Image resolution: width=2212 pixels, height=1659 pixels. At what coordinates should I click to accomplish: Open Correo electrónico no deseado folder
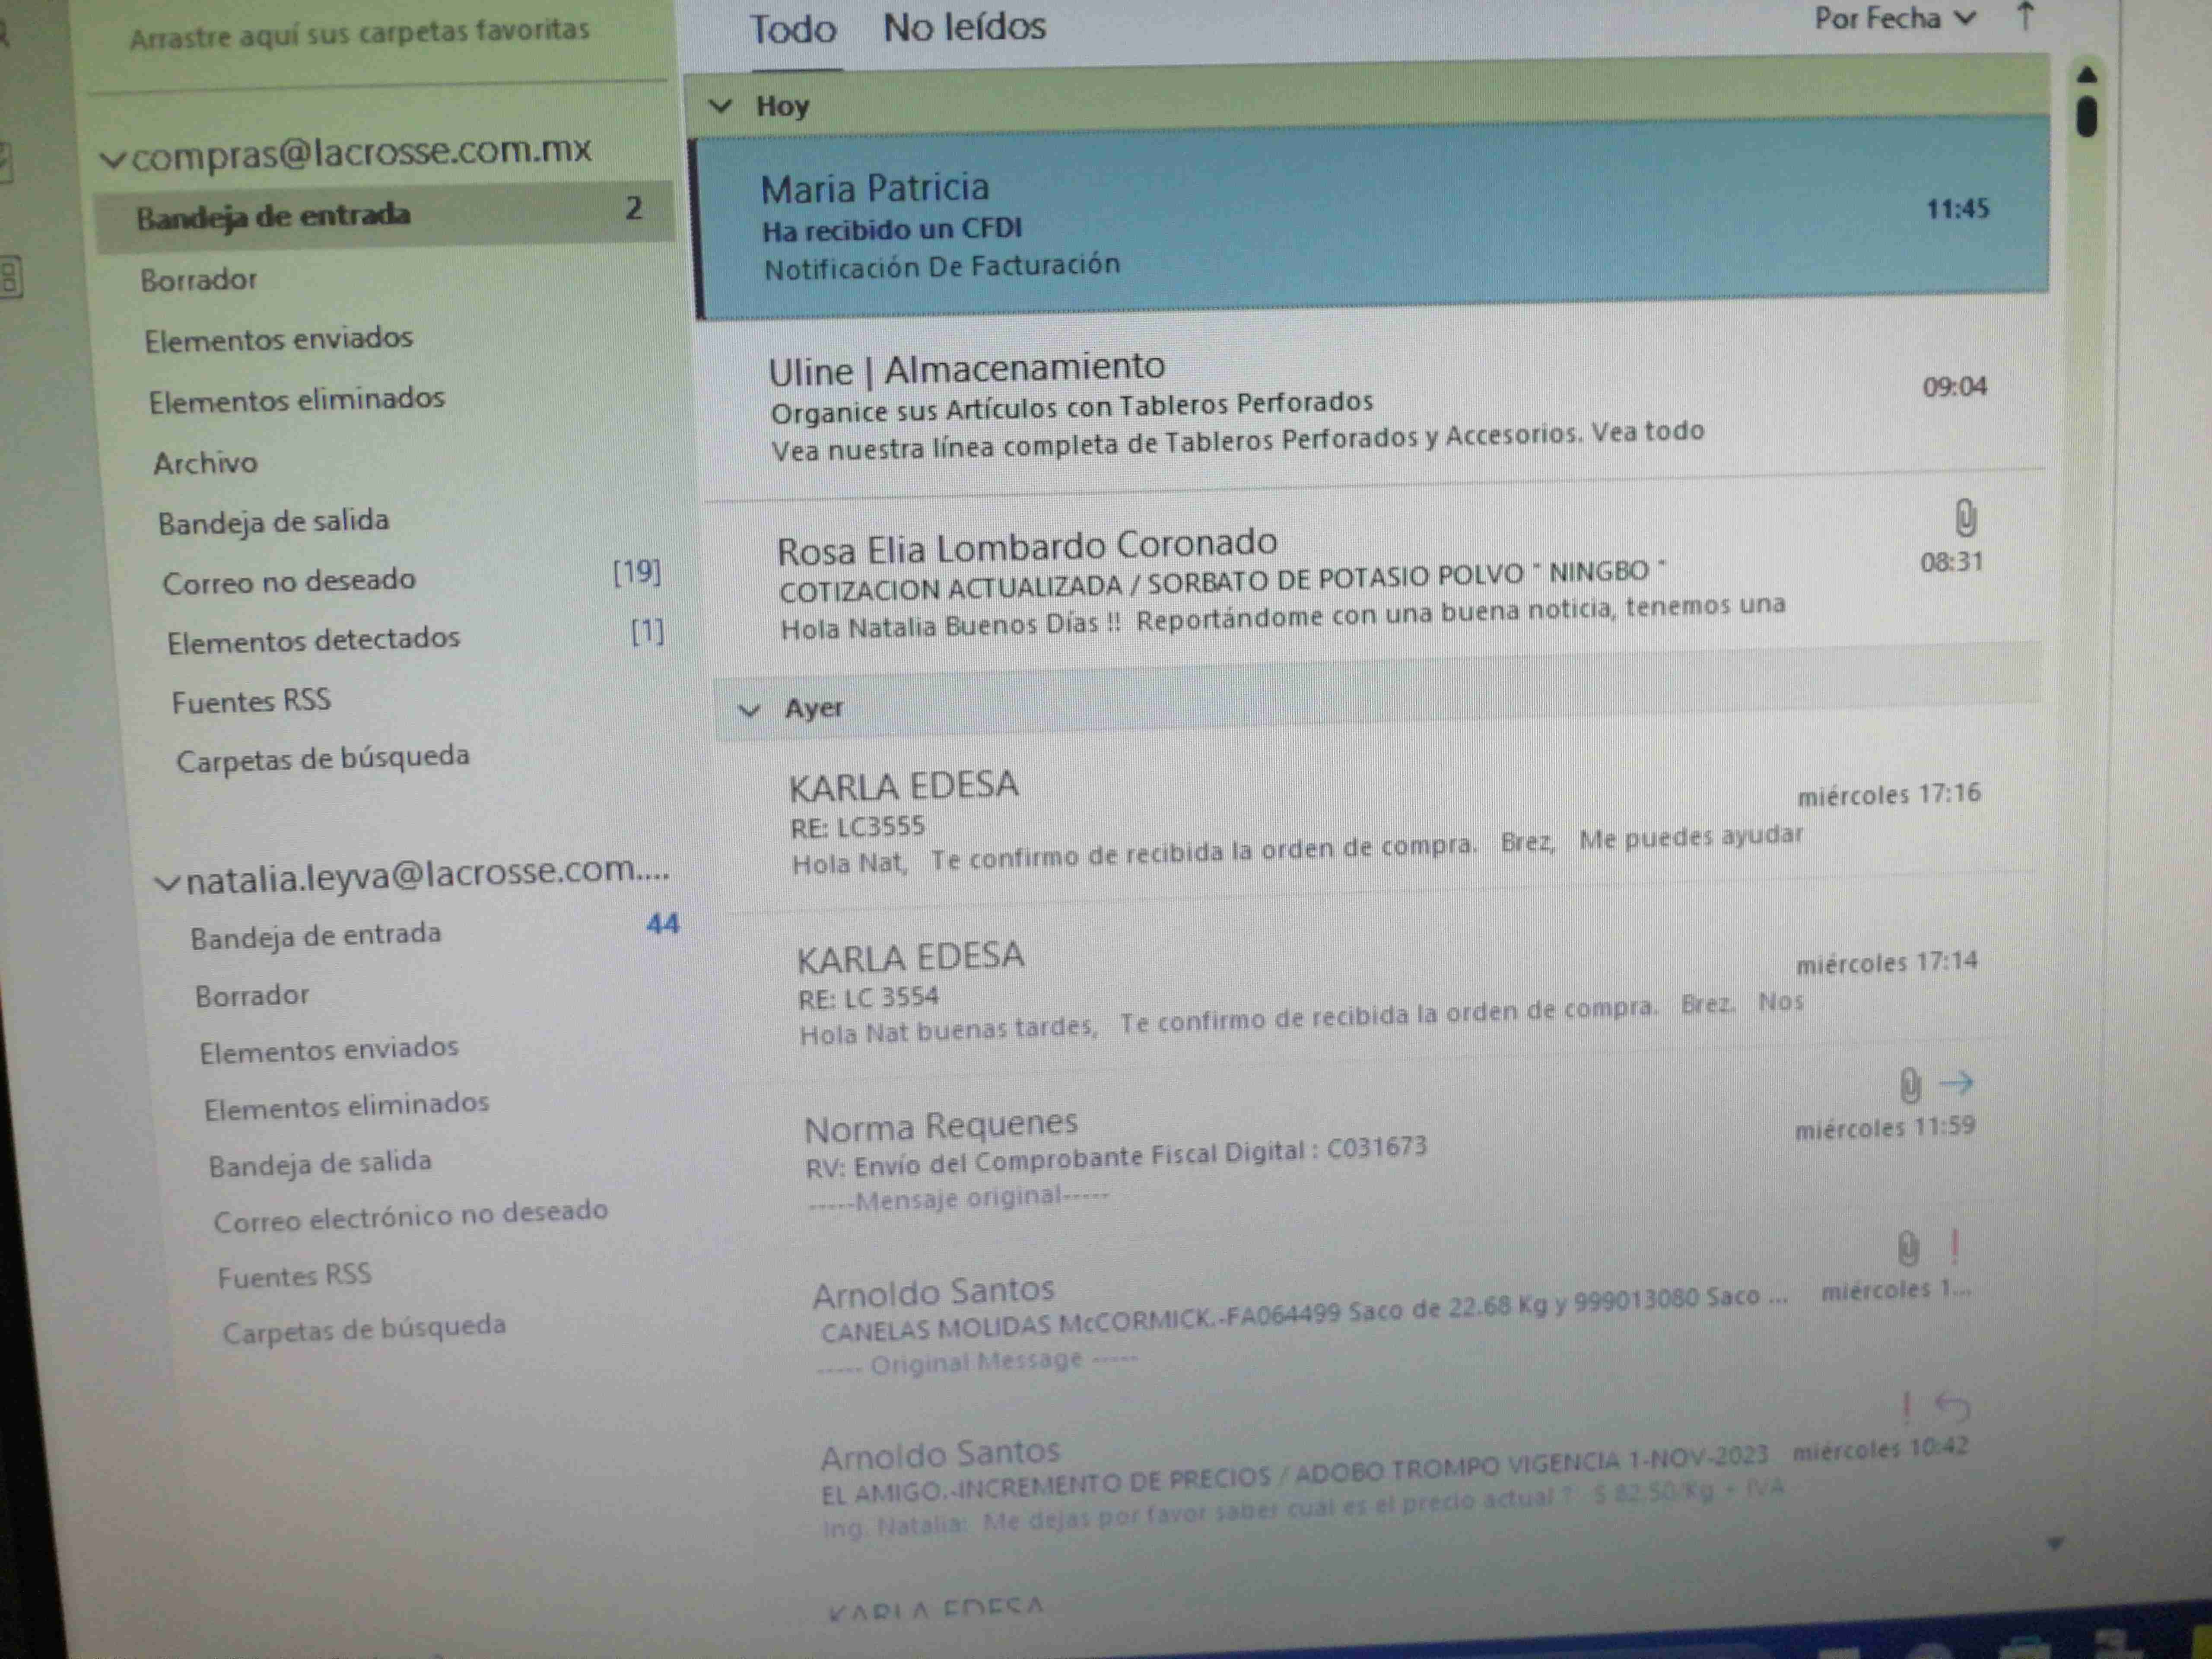tap(411, 1218)
